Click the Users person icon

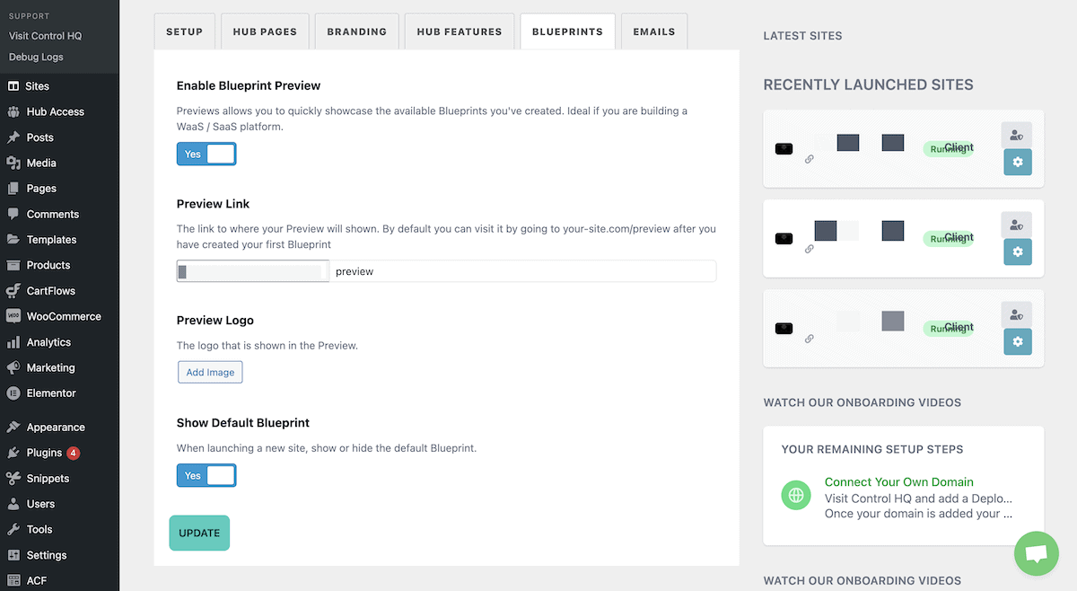[x=13, y=504]
